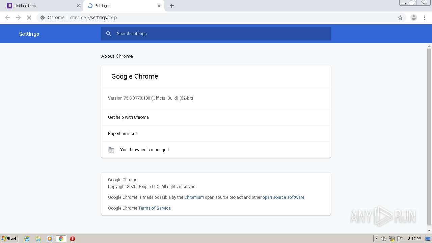Launch Internet Explorer from the taskbar
Image resolution: width=432 pixels, height=243 pixels.
tap(27, 239)
